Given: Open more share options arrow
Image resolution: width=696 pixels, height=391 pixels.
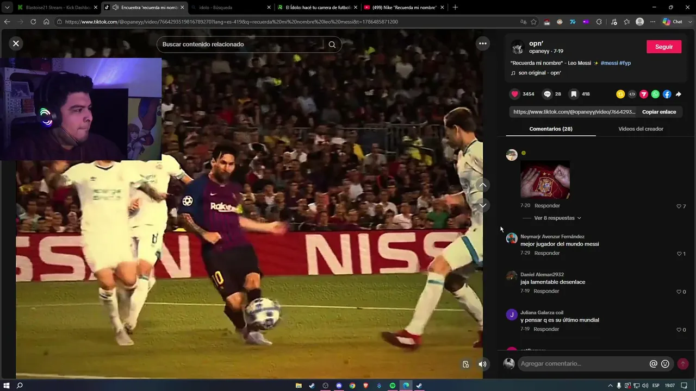Looking at the screenshot, I should pos(679,94).
